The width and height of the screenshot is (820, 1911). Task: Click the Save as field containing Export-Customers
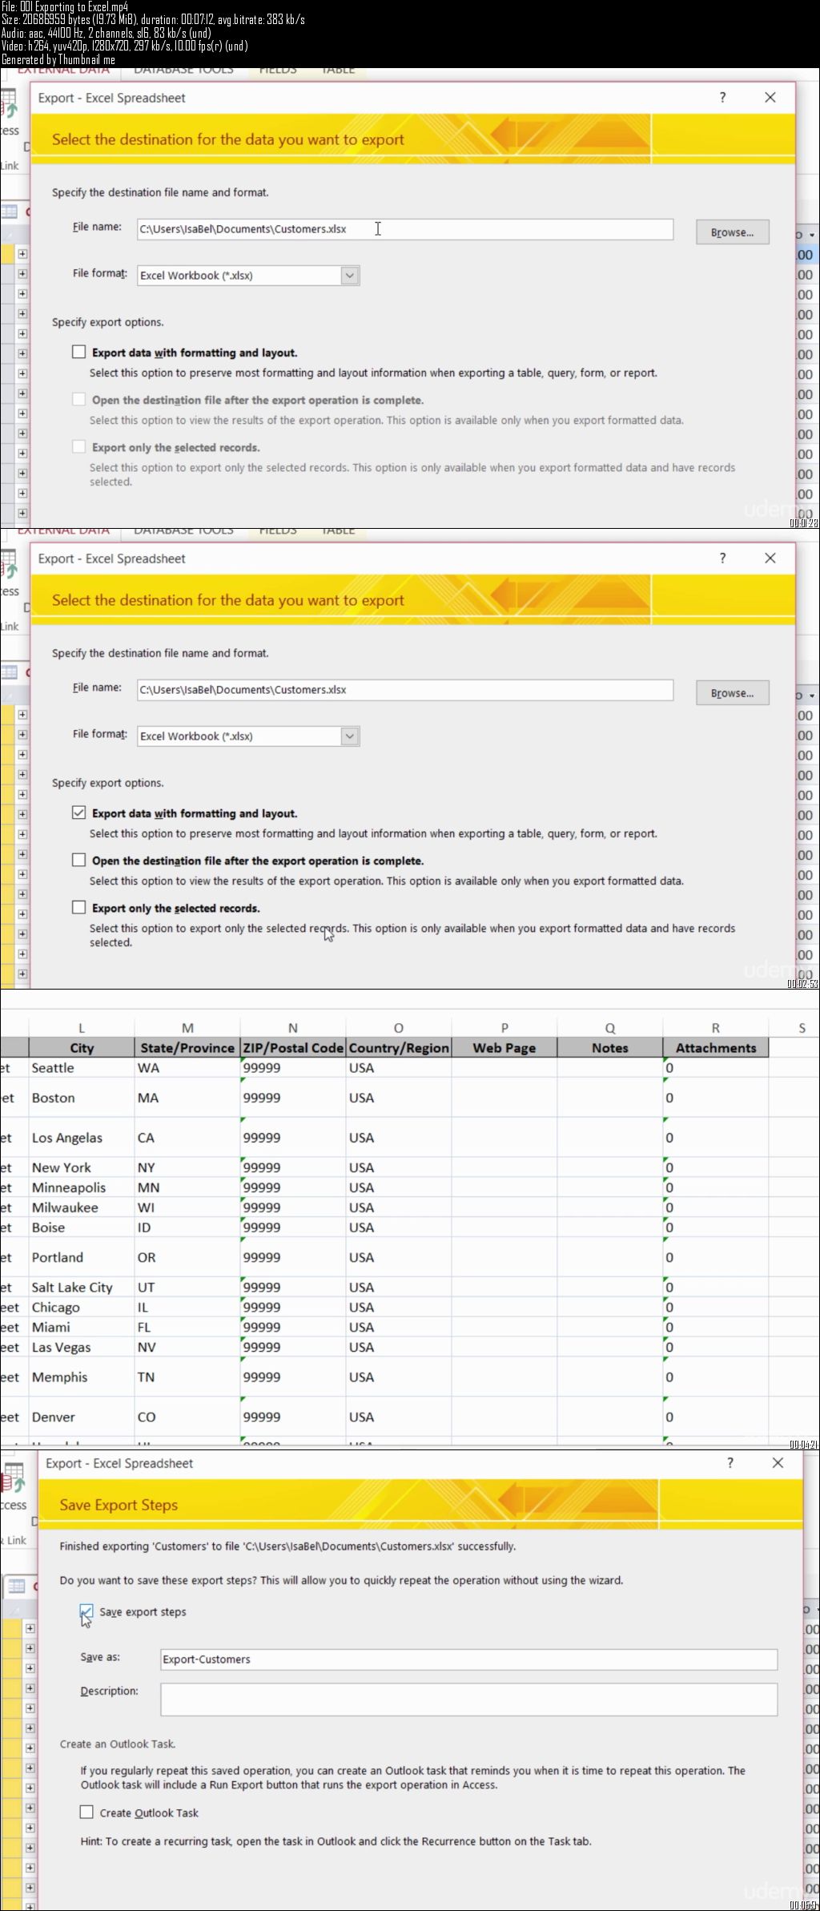pyautogui.click(x=468, y=1659)
